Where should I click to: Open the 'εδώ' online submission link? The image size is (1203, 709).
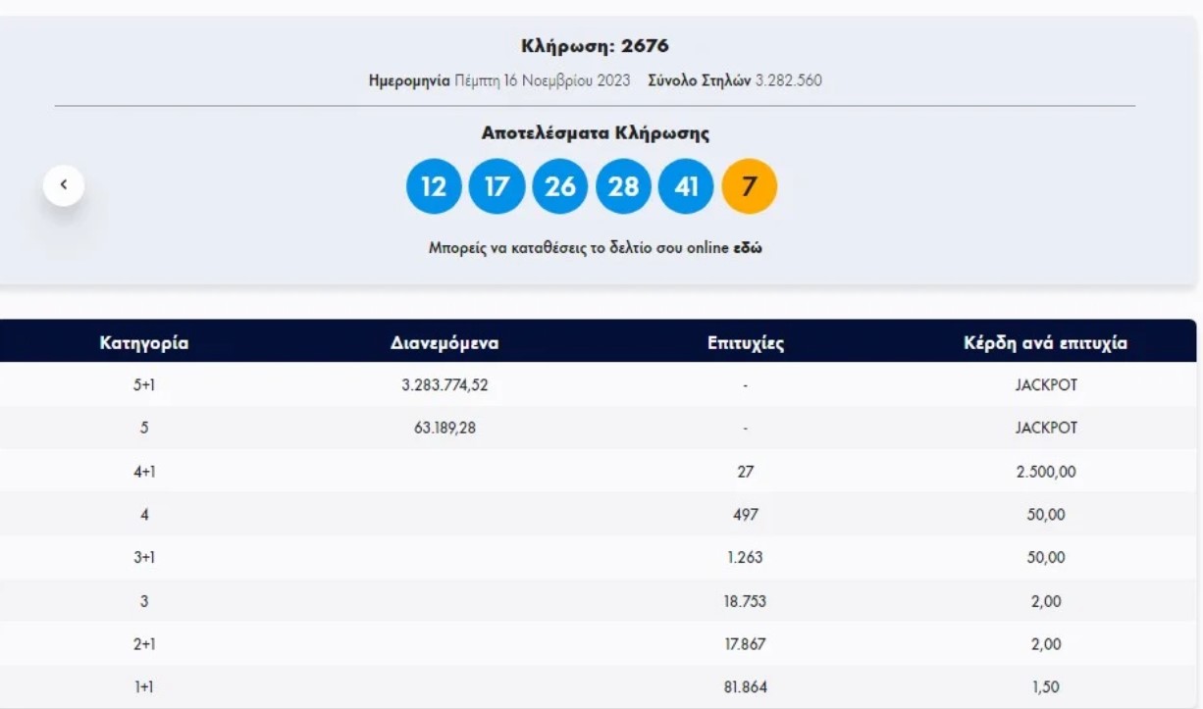(748, 248)
